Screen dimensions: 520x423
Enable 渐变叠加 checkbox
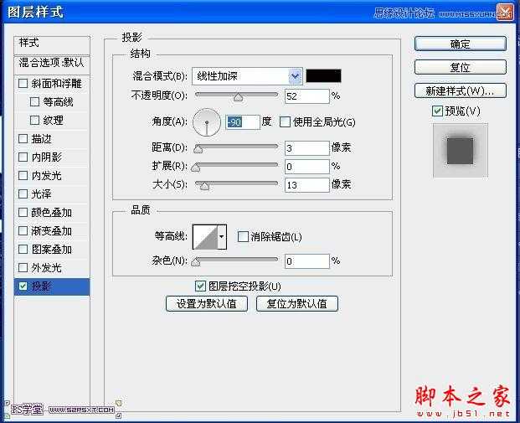[x=23, y=230]
